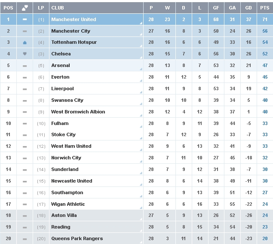273x244 pixels.
Task: Expand the Everton row corner triangle
Action: coord(141,81)
